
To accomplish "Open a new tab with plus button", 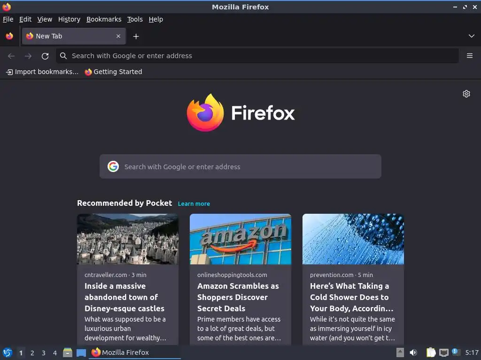I will [136, 37].
